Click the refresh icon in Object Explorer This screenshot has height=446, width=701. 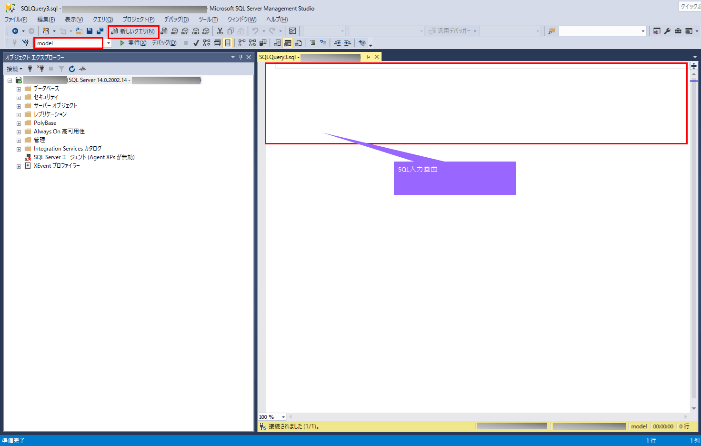coord(72,69)
